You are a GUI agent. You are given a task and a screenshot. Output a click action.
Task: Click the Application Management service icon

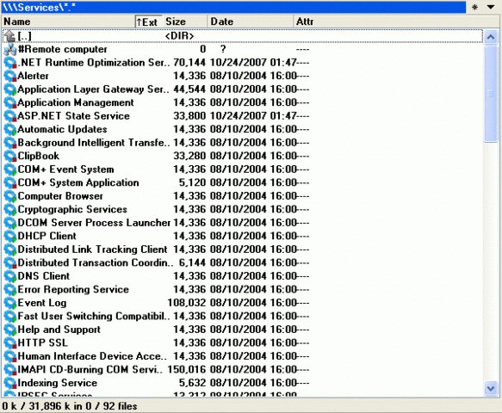tap(10, 102)
